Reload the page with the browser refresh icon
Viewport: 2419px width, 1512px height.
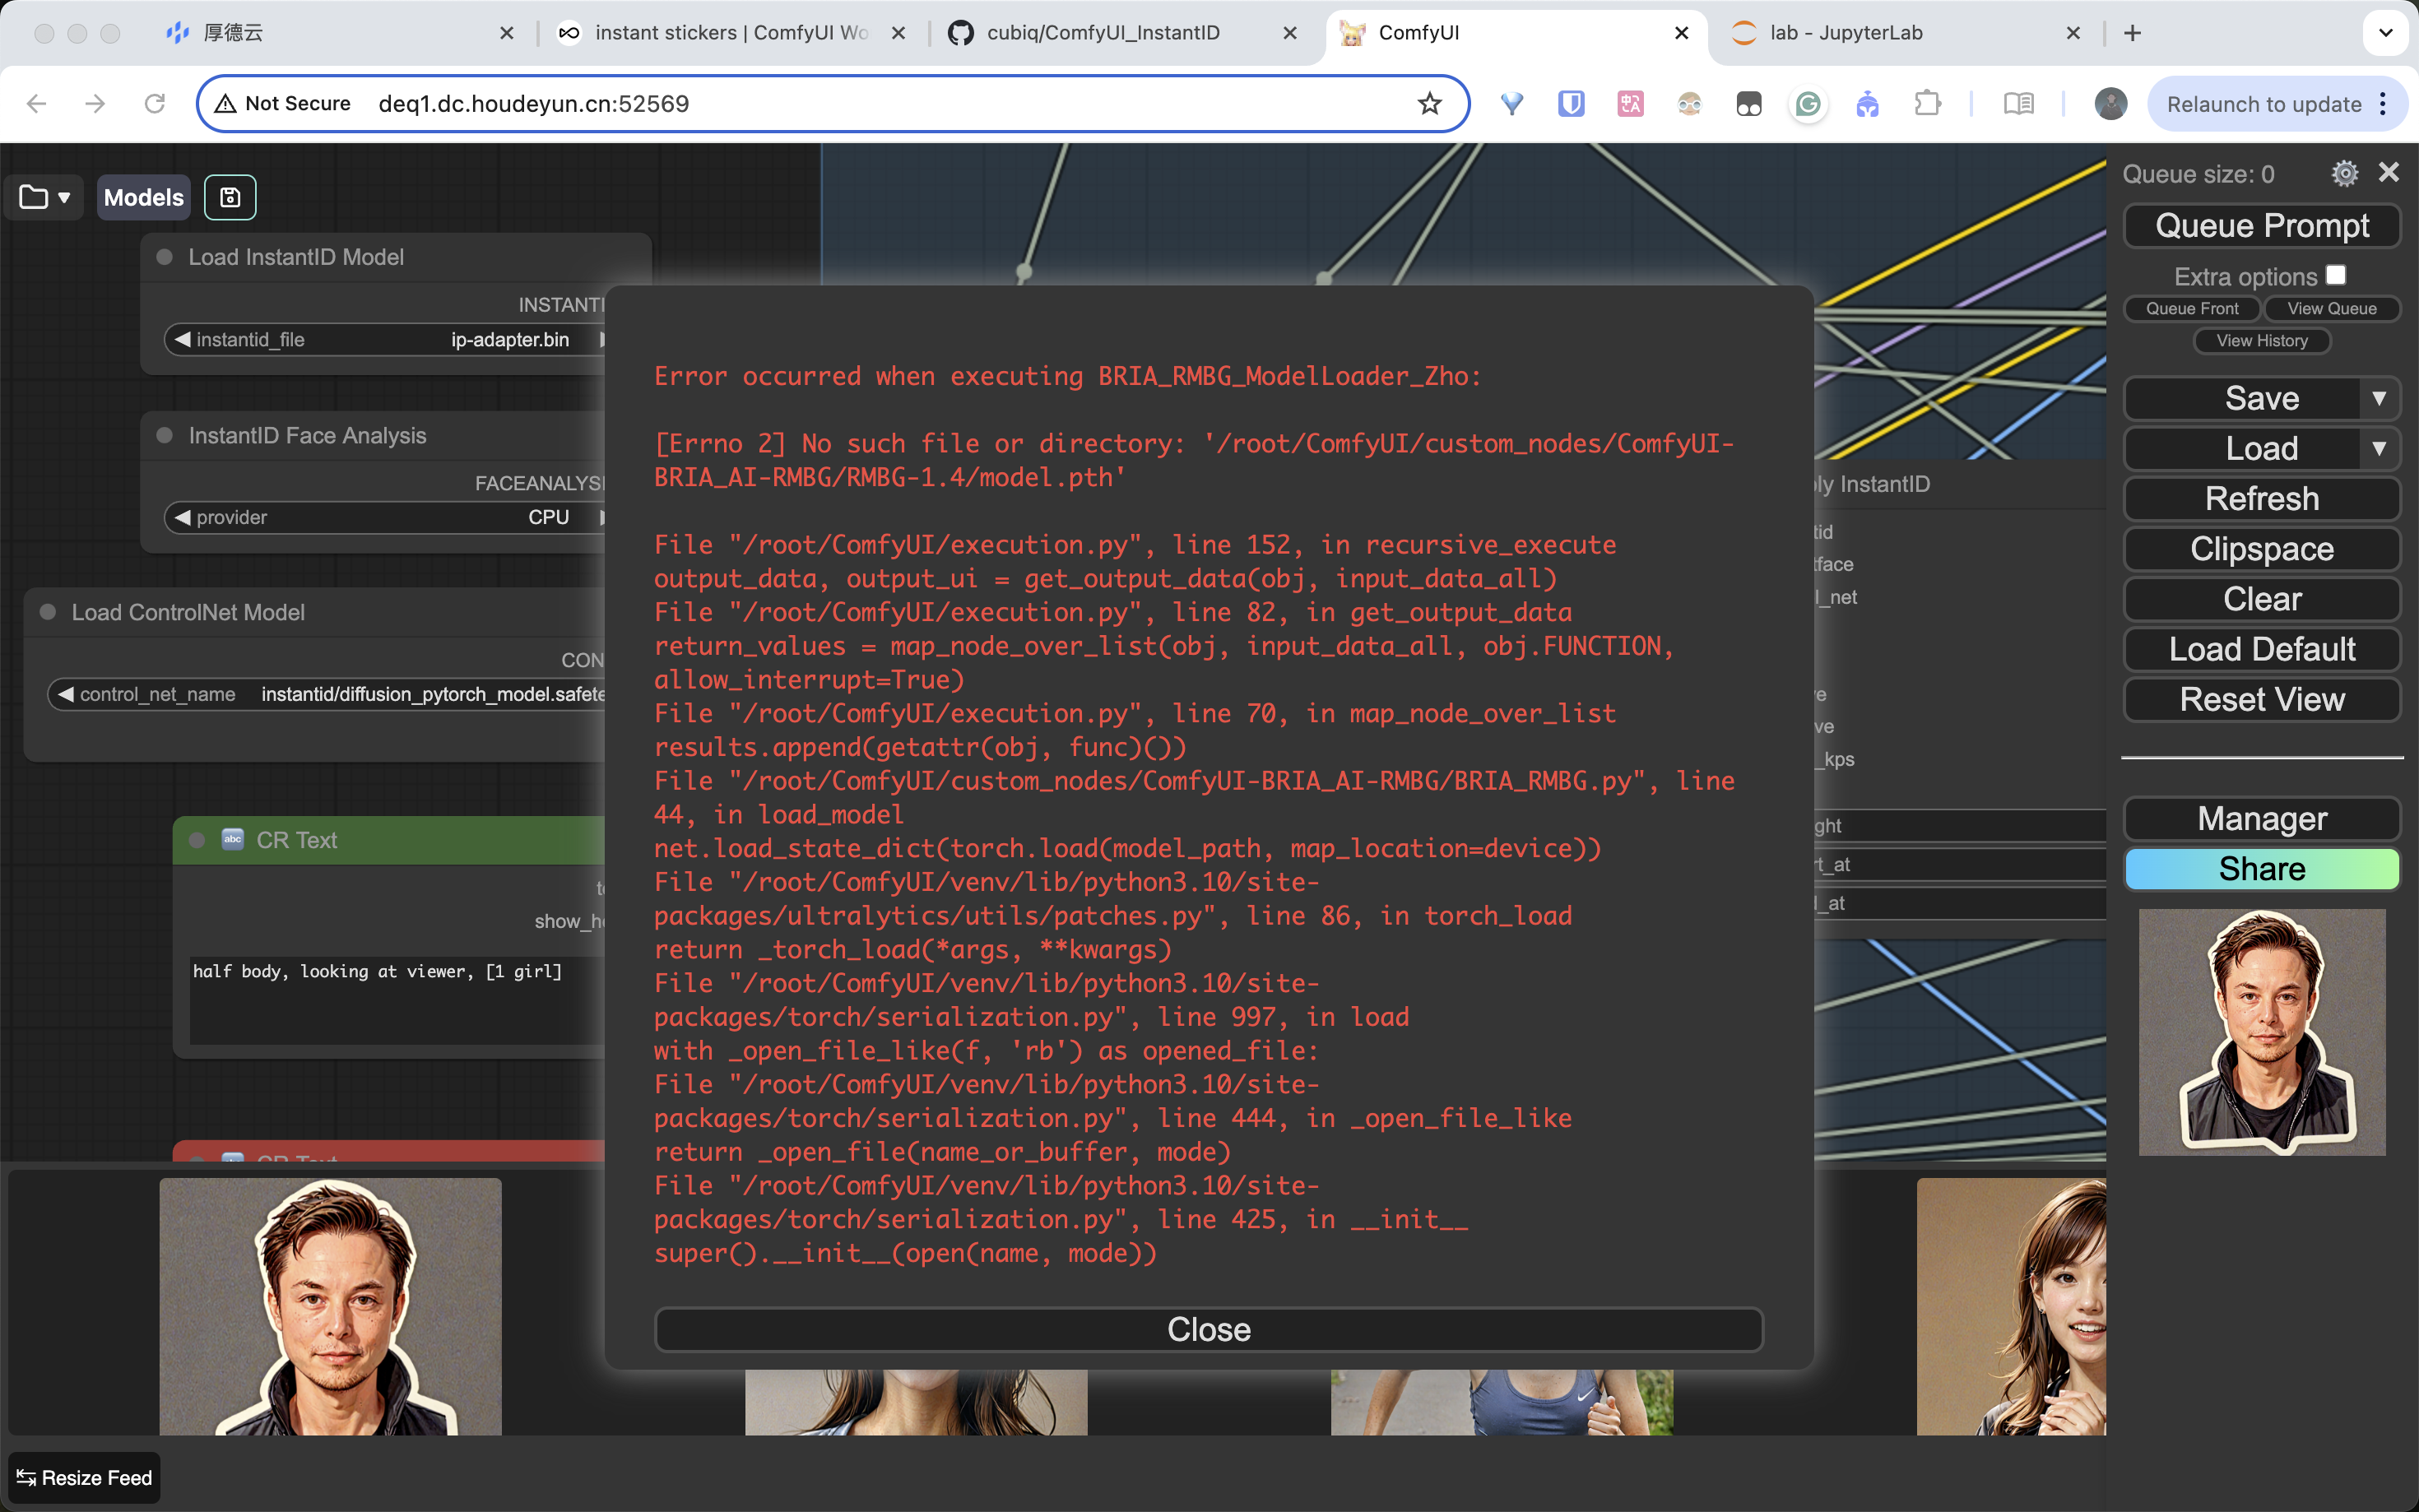[x=155, y=104]
